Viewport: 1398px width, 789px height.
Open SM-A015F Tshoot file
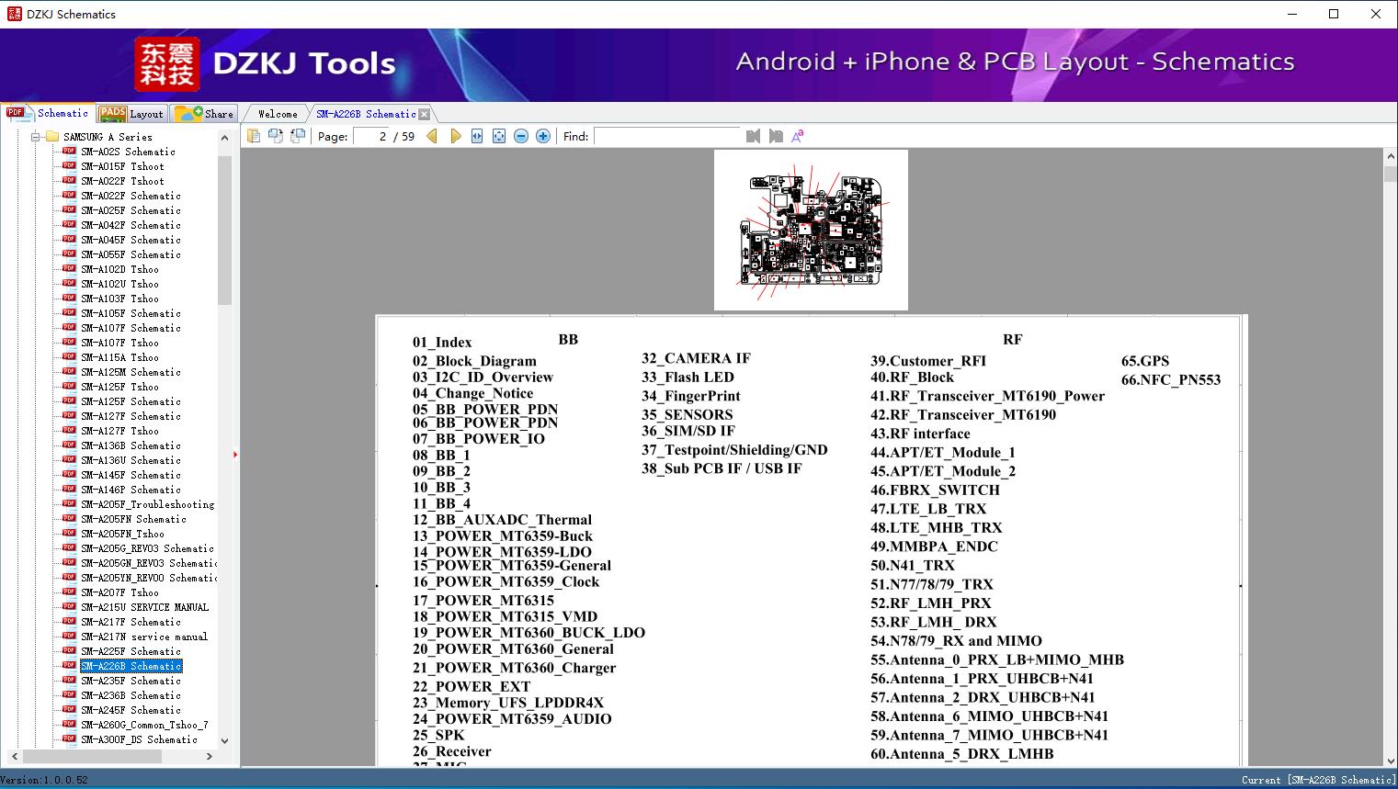click(122, 166)
